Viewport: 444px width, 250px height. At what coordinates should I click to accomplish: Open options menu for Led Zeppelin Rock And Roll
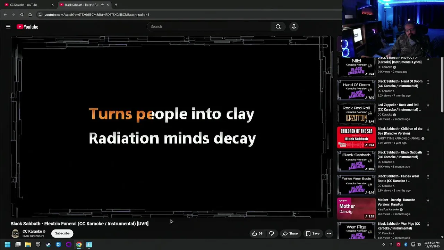click(x=428, y=106)
